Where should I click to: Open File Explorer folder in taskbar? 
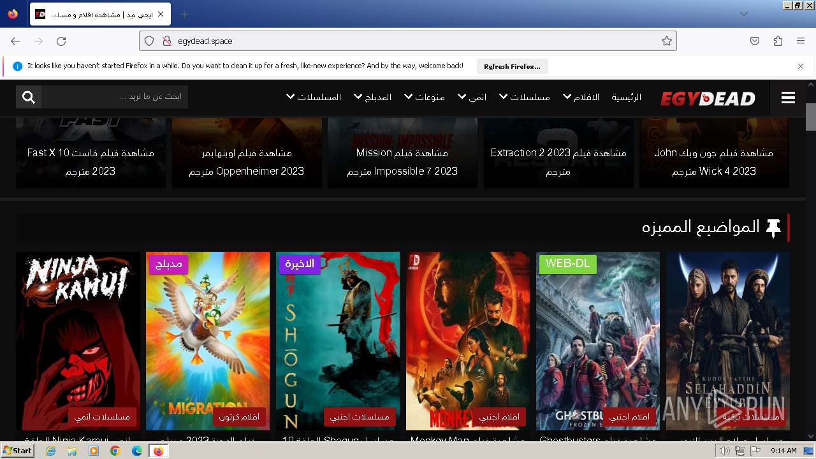click(72, 451)
